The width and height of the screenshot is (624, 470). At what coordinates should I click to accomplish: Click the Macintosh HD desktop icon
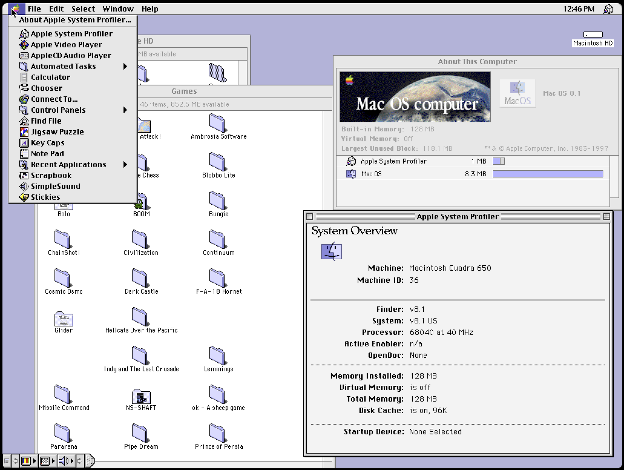click(x=593, y=35)
